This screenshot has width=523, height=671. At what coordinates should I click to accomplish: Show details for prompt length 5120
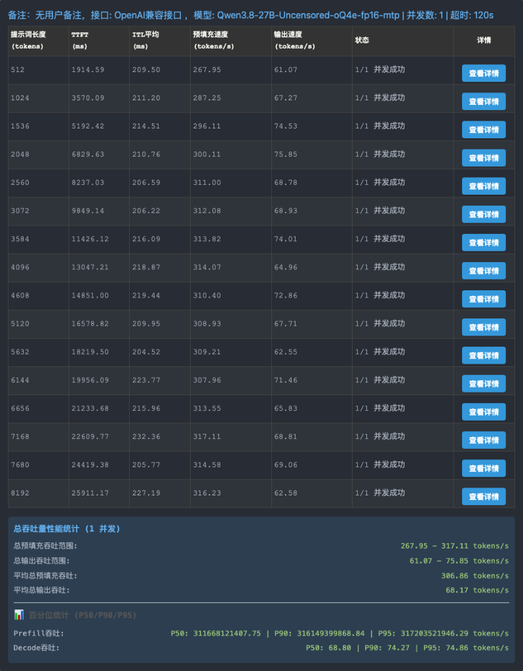pyautogui.click(x=484, y=328)
